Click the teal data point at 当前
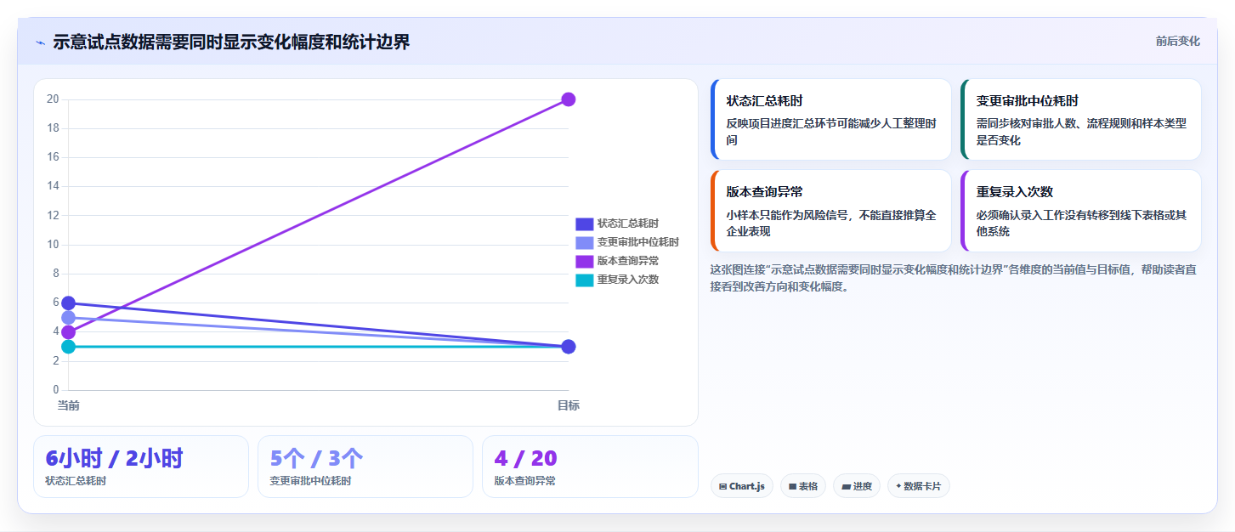 pos(68,347)
